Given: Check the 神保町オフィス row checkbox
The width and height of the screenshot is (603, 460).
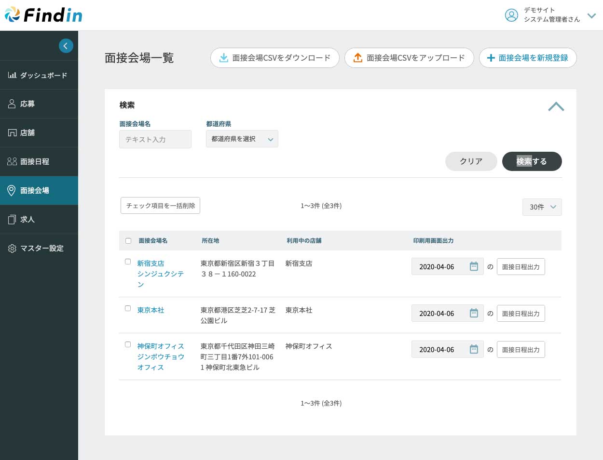Looking at the screenshot, I should coord(128,344).
